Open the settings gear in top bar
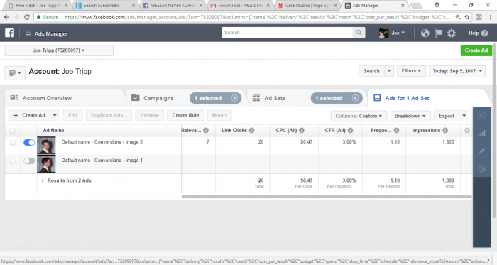 pyautogui.click(x=452, y=33)
